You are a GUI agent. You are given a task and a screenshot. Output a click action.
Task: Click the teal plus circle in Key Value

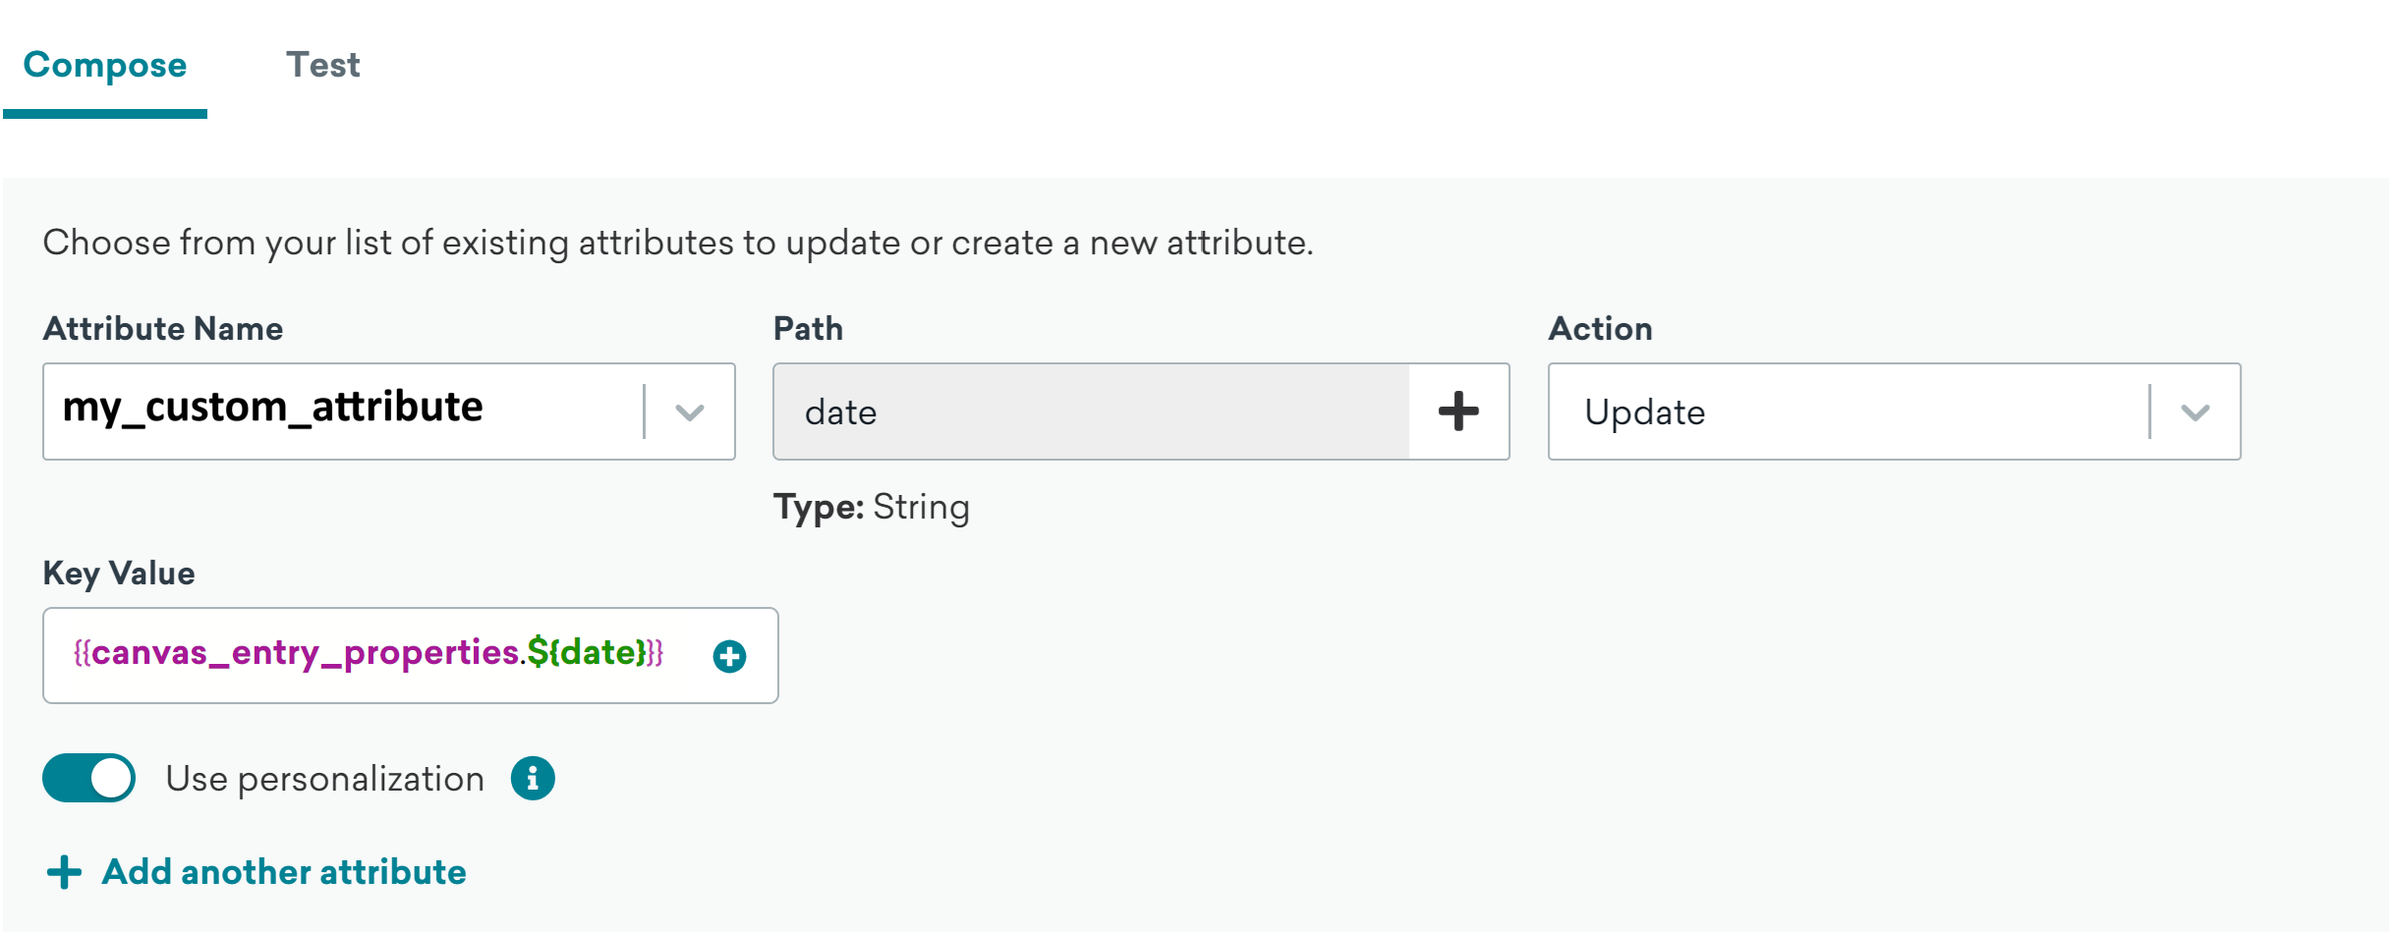pos(729,656)
